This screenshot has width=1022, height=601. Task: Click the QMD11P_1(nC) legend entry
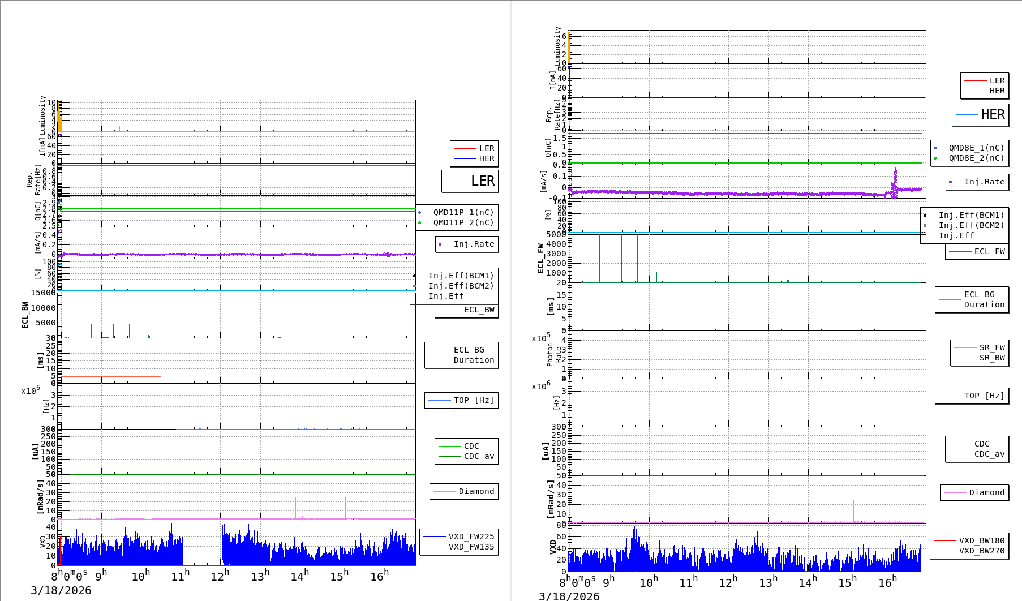click(463, 212)
